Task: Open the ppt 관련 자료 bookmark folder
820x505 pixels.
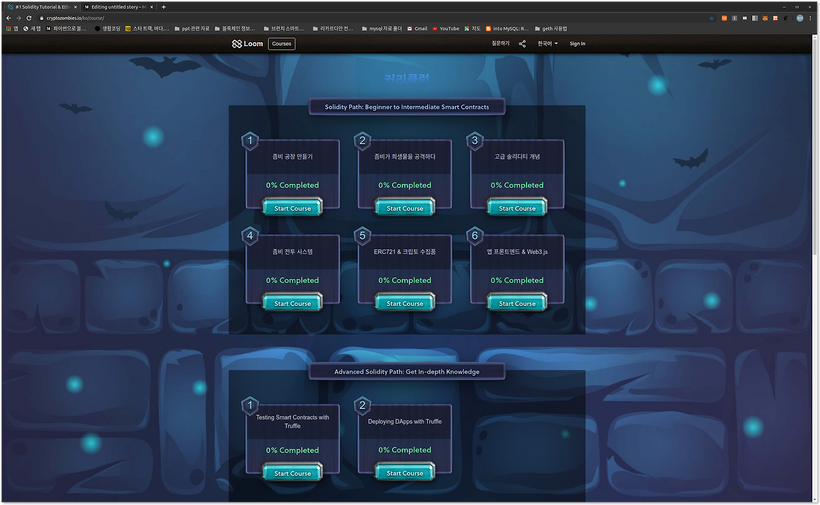Action: 192,28
